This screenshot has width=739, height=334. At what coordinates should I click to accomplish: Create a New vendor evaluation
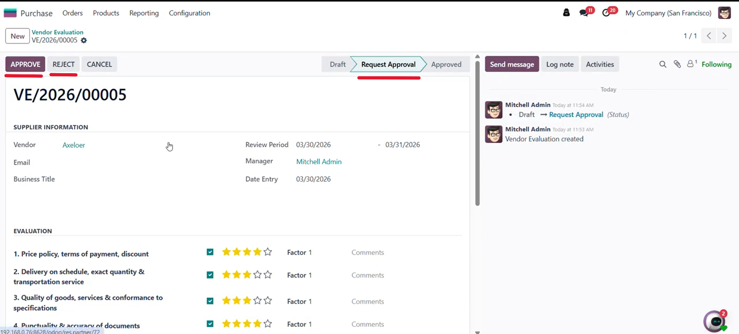tap(18, 36)
